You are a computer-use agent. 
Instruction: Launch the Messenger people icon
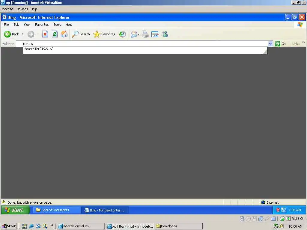tap(165, 34)
